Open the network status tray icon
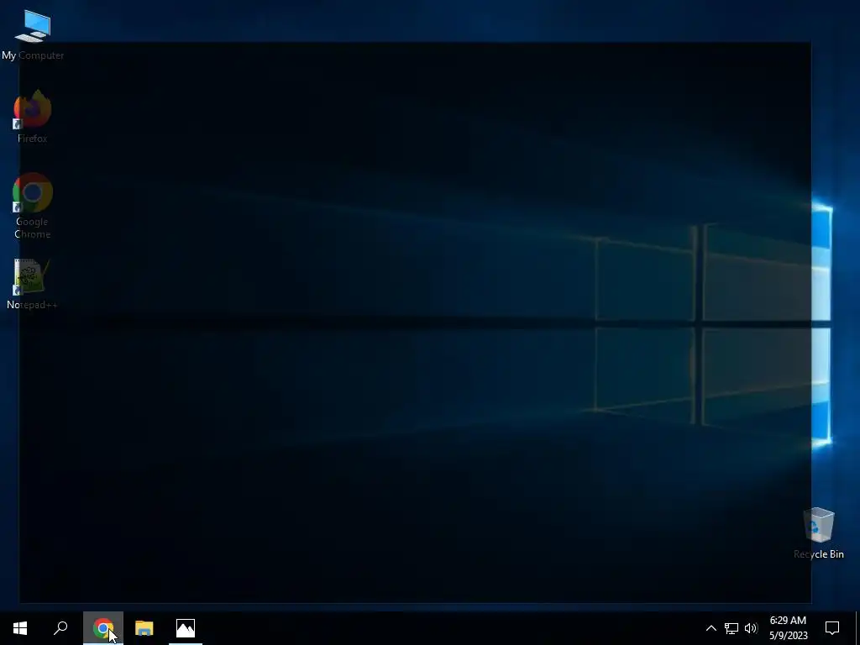The image size is (860, 645). pyautogui.click(x=732, y=628)
